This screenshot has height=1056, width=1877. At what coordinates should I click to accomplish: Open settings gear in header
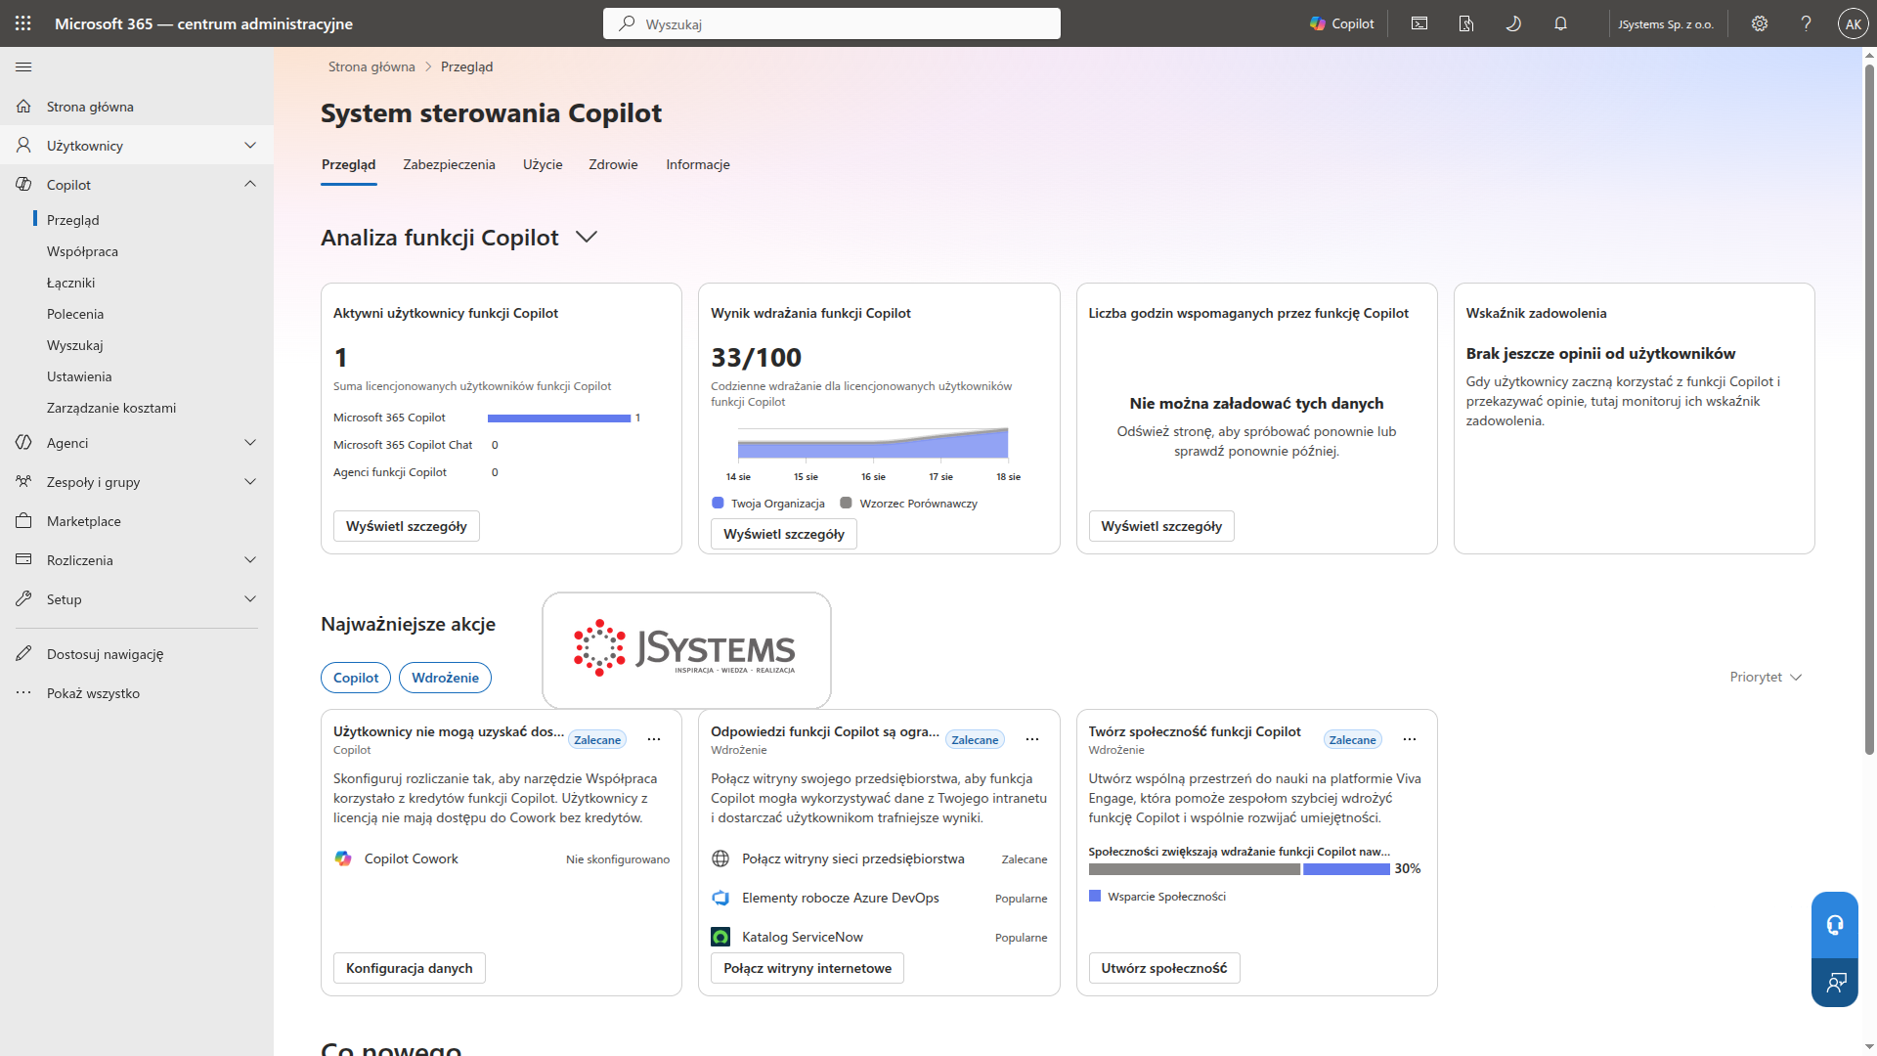pyautogui.click(x=1760, y=23)
